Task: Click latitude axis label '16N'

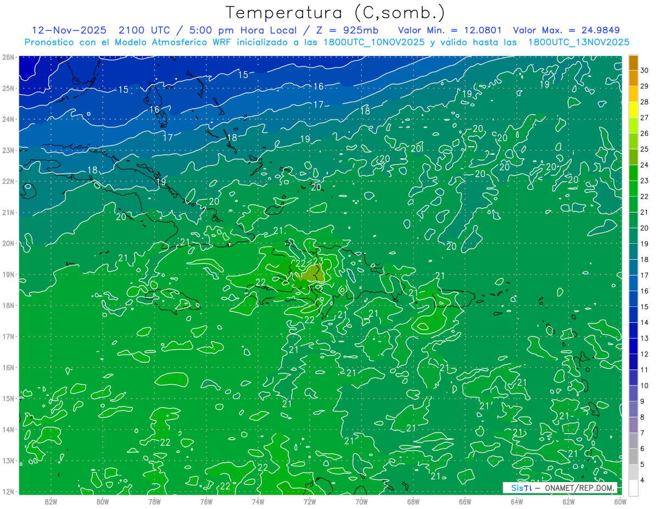Action: click(8, 367)
